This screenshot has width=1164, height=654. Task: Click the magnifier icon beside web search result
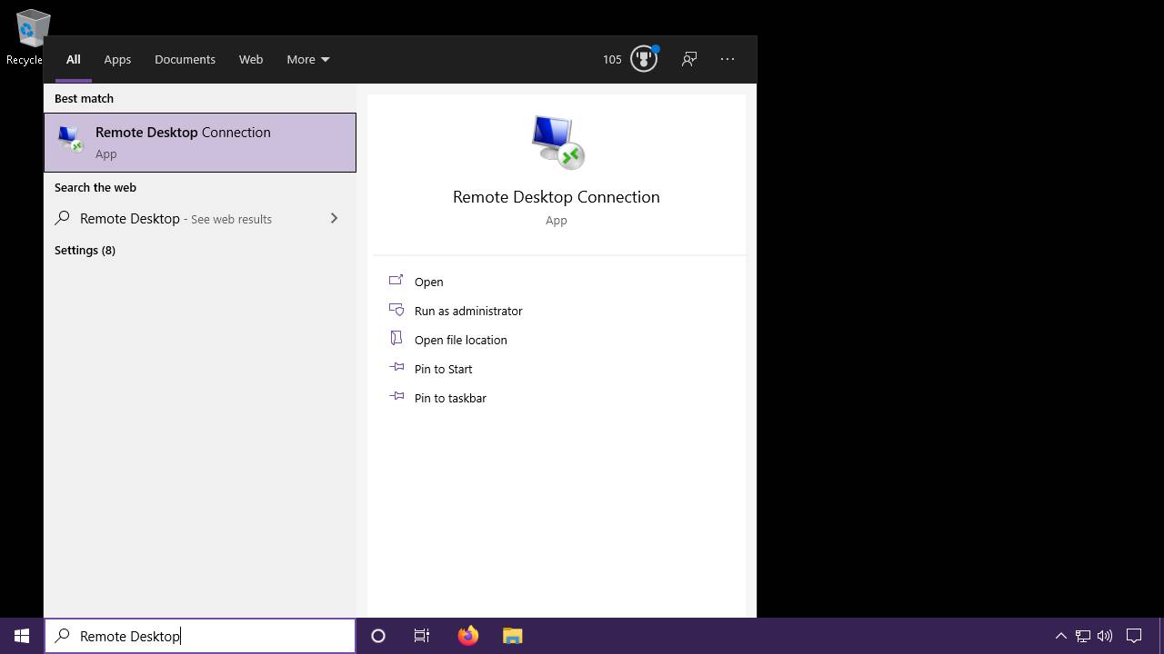point(63,218)
